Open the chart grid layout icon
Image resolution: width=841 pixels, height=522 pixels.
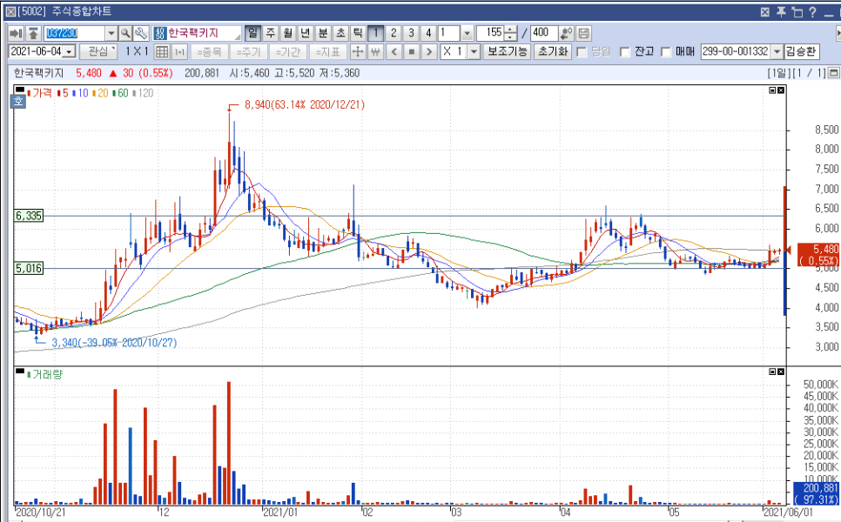coord(162,52)
